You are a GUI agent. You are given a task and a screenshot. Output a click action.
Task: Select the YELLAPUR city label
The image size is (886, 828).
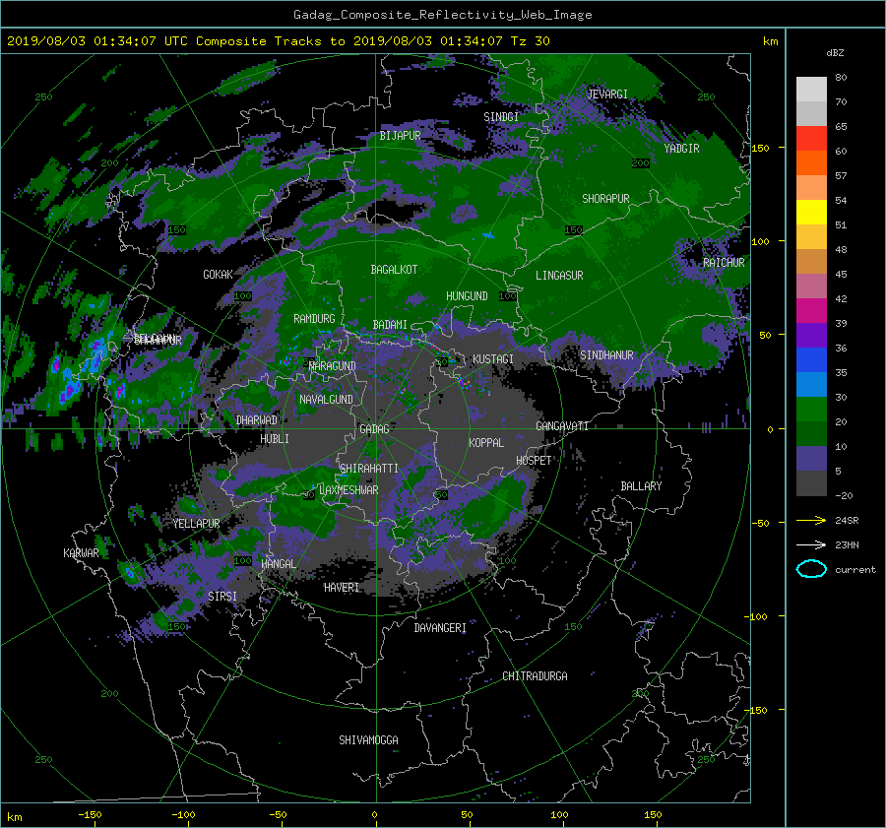pyautogui.click(x=196, y=524)
